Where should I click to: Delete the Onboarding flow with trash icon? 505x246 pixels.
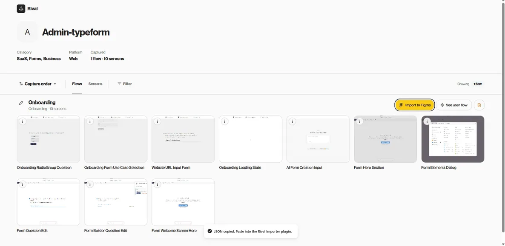(x=479, y=105)
